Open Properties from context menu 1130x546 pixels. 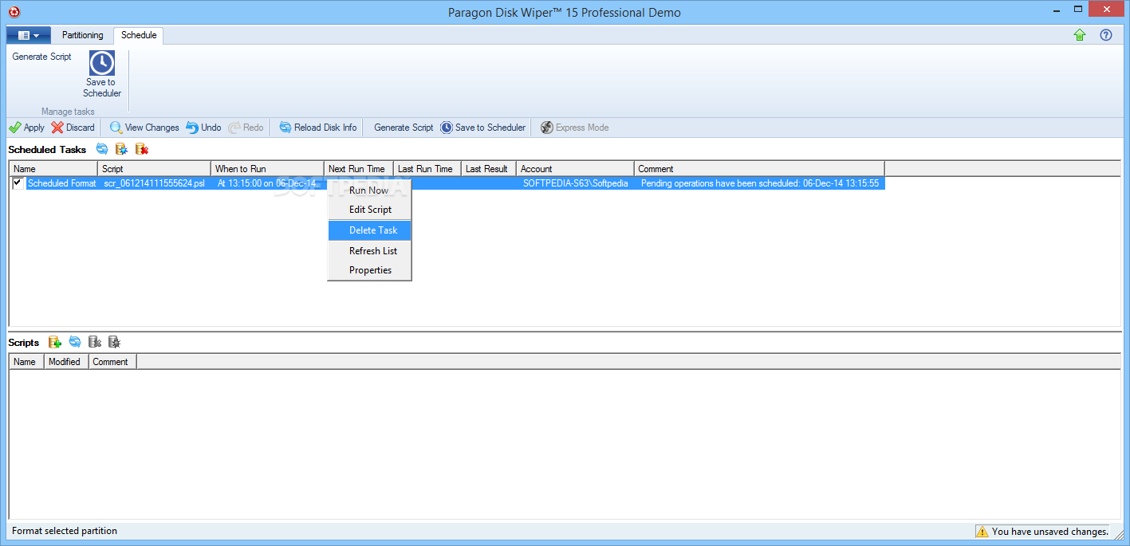coord(369,270)
